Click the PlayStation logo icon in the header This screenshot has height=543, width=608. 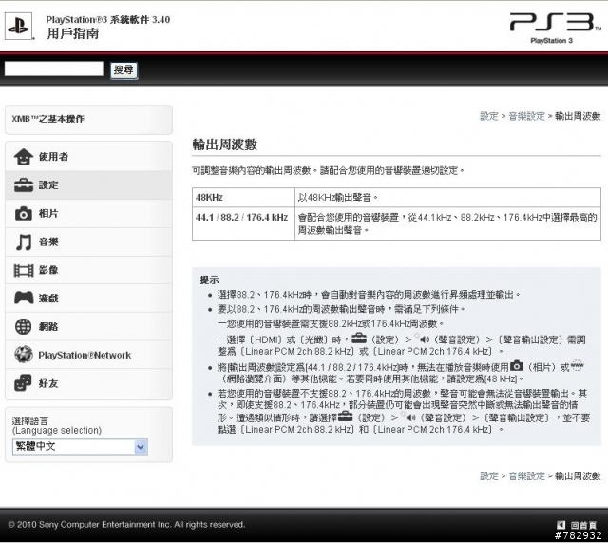pyautogui.click(x=18, y=26)
